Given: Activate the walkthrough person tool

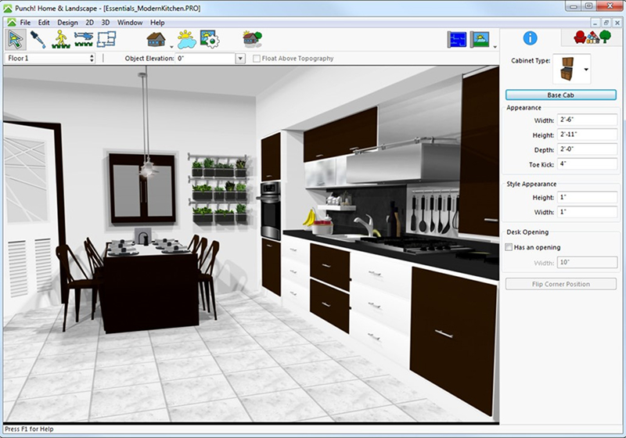Looking at the screenshot, I should [x=60, y=38].
